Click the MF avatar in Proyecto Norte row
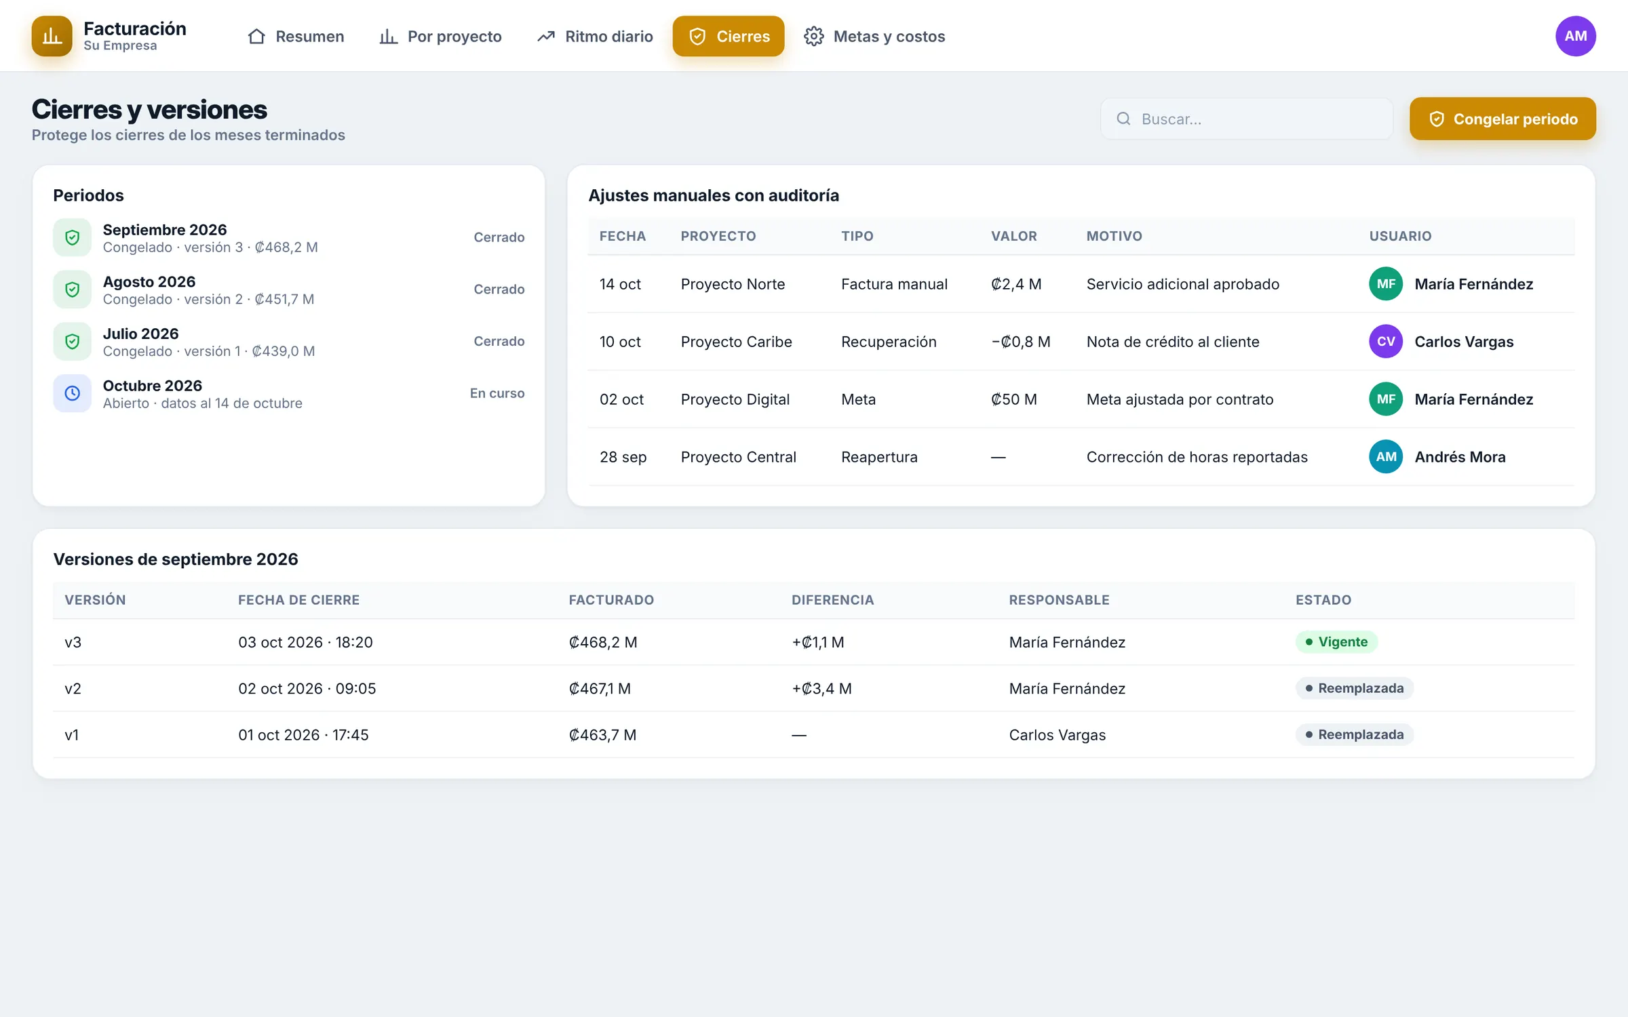This screenshot has width=1628, height=1017. tap(1386, 284)
